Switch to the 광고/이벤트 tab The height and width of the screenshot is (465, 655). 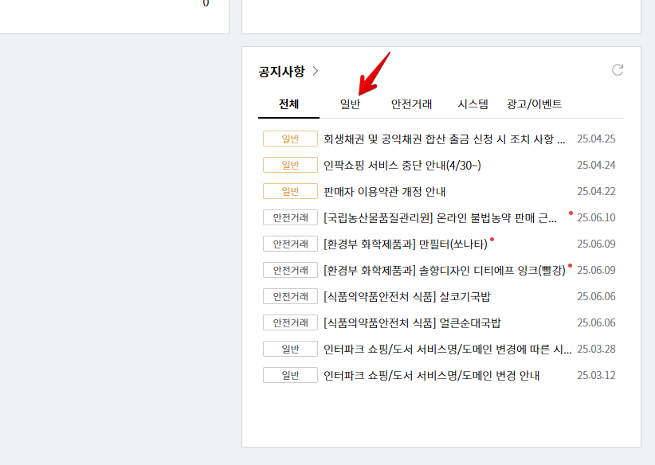pyautogui.click(x=534, y=104)
